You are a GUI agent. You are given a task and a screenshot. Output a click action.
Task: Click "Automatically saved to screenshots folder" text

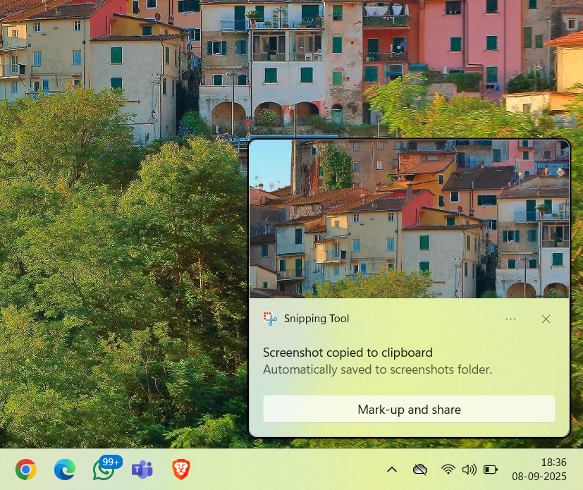pyautogui.click(x=377, y=369)
